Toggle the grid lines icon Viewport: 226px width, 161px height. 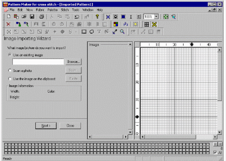coord(147,24)
